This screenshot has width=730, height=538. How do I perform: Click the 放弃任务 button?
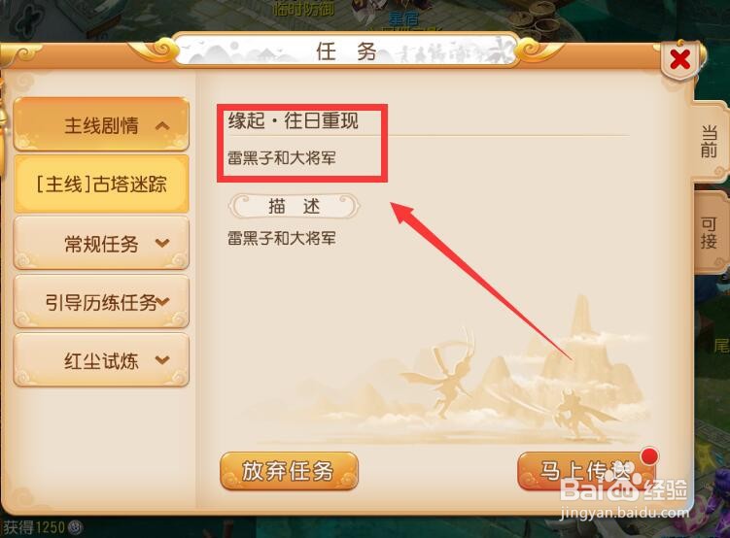[289, 471]
